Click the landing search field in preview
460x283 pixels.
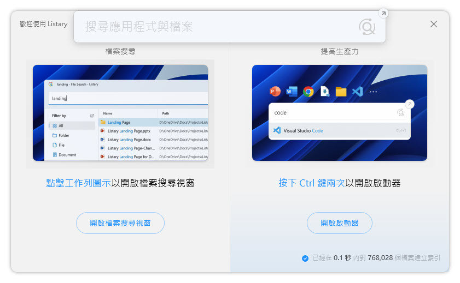coord(128,98)
